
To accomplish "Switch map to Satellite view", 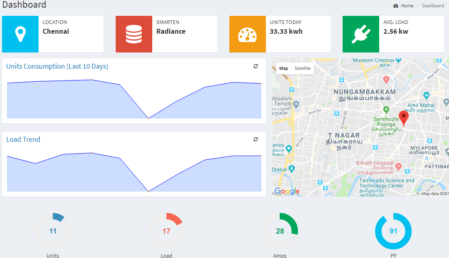I will (302, 68).
